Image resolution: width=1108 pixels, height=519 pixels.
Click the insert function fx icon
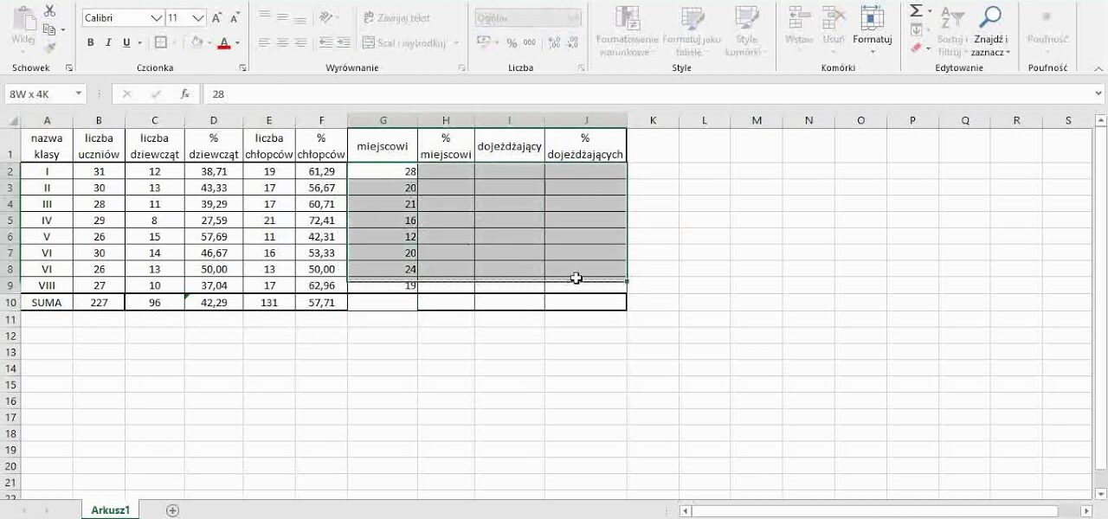[184, 94]
